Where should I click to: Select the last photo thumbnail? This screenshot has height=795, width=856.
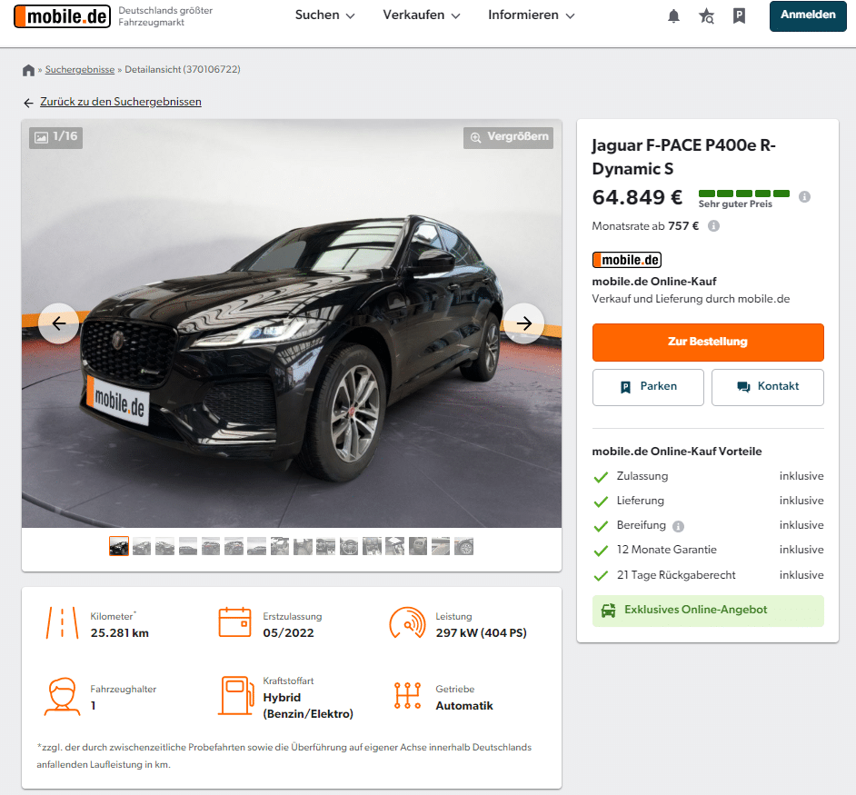464,546
